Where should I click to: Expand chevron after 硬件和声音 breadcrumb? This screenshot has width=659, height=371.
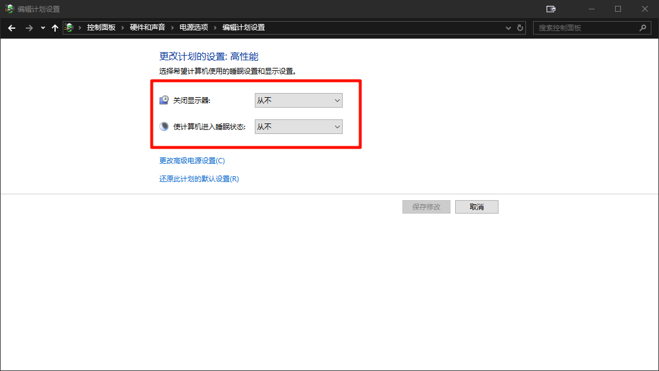172,28
